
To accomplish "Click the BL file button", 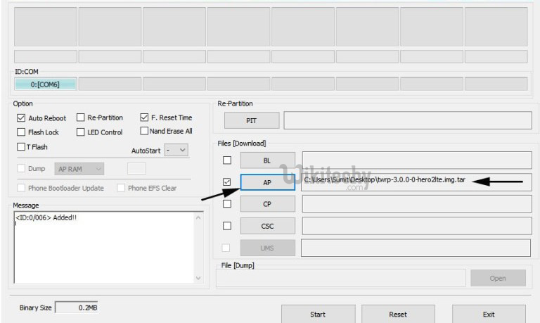I will 267,160.
